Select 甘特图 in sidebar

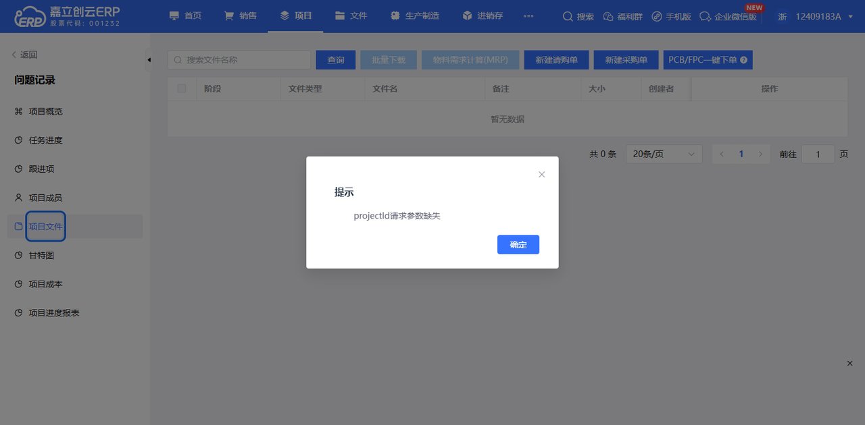pyautogui.click(x=74, y=256)
